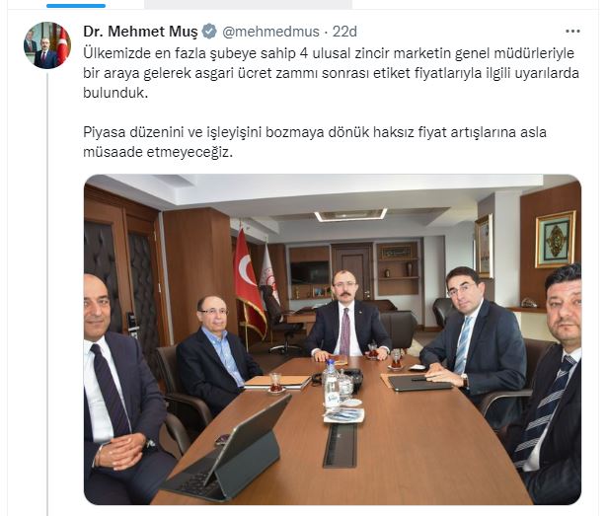Open the meeting photo attached to tweet
This screenshot has height=516, width=607.
click(x=333, y=339)
